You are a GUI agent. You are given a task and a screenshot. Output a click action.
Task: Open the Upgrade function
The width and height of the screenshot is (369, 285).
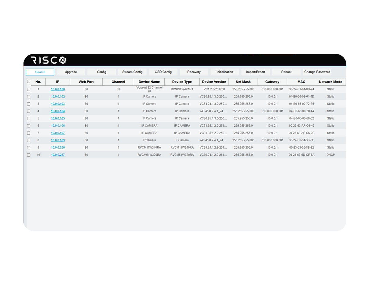coord(71,72)
